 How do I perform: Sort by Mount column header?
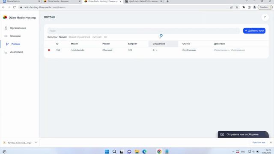[74, 44]
